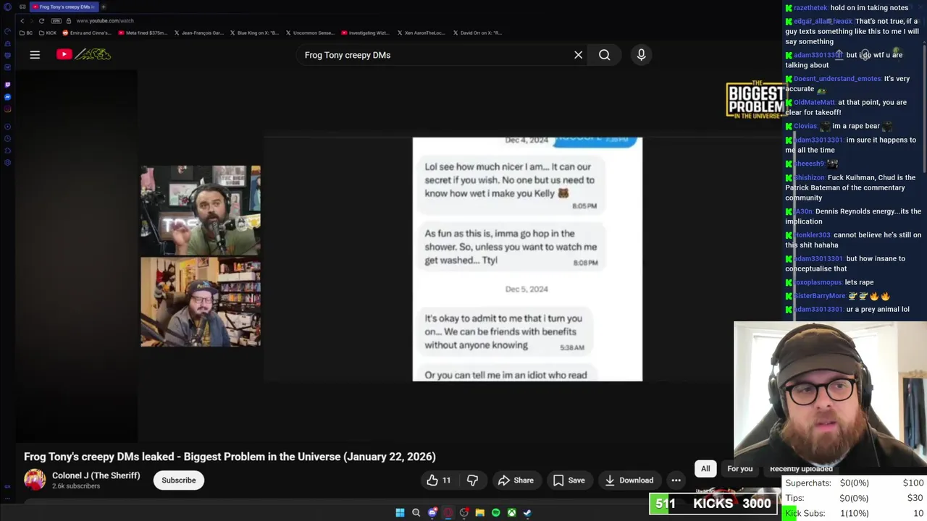Image resolution: width=927 pixels, height=521 pixels.
Task: Open Colonel J channel avatar
Action: pyautogui.click(x=35, y=480)
